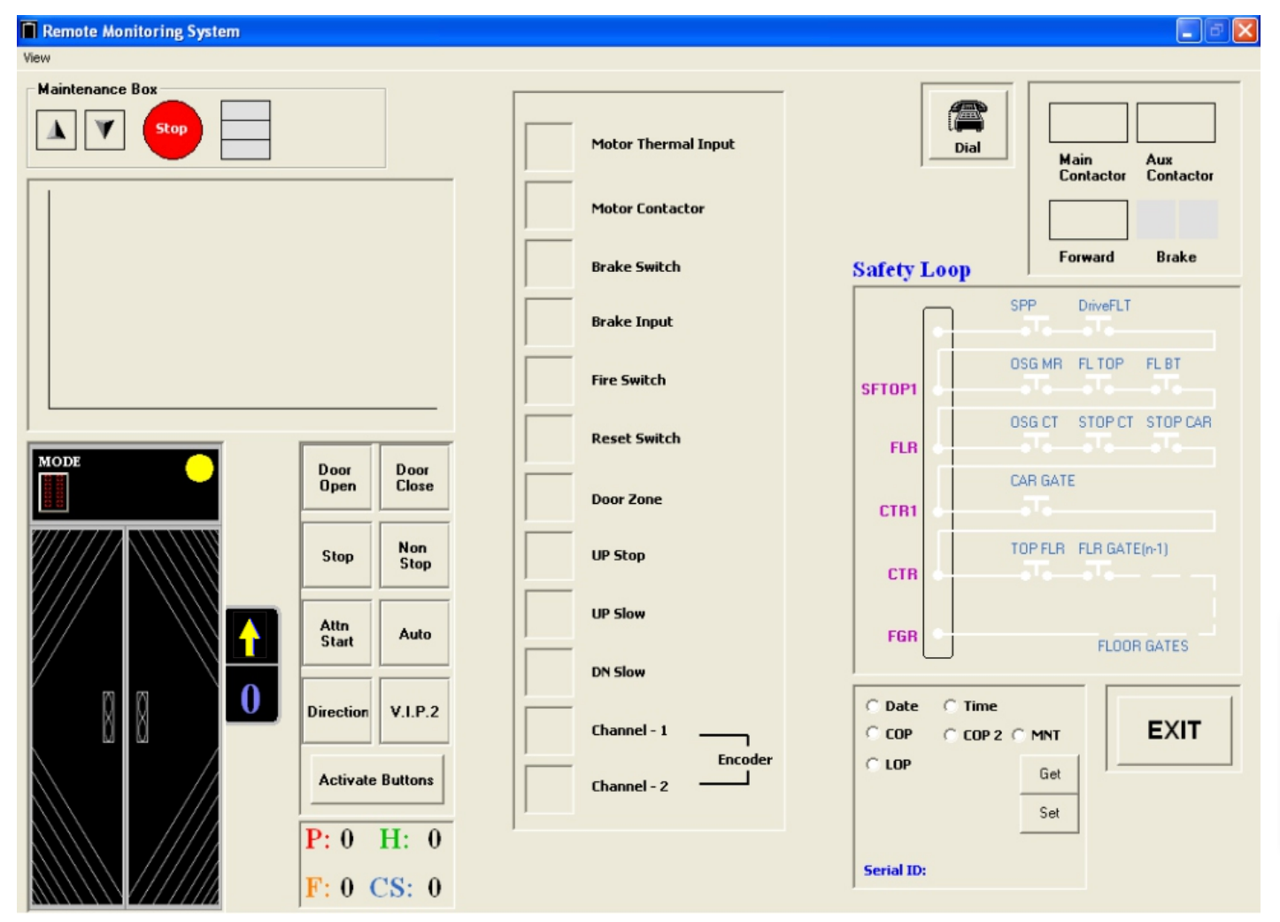
Task: Click the Motor Thermal Input indicator box
Action: 549,146
